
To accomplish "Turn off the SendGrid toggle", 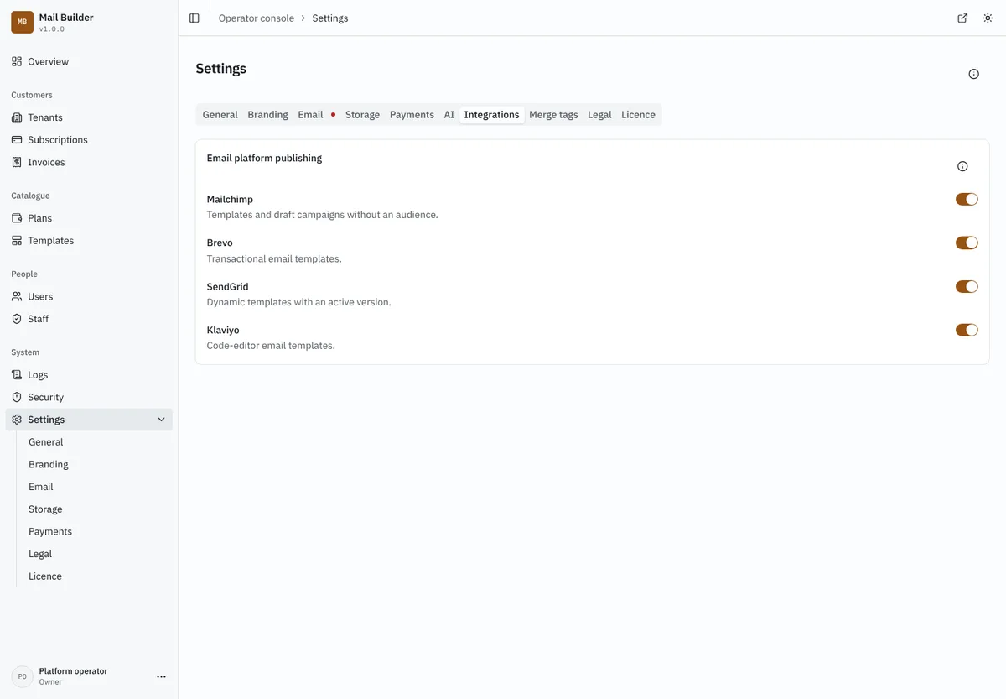I will point(967,287).
